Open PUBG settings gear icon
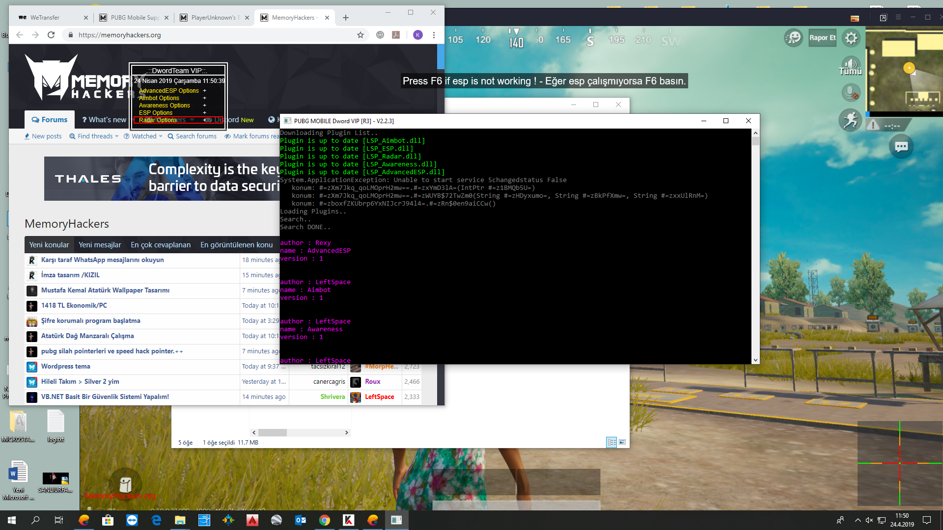943x530 pixels. click(851, 38)
